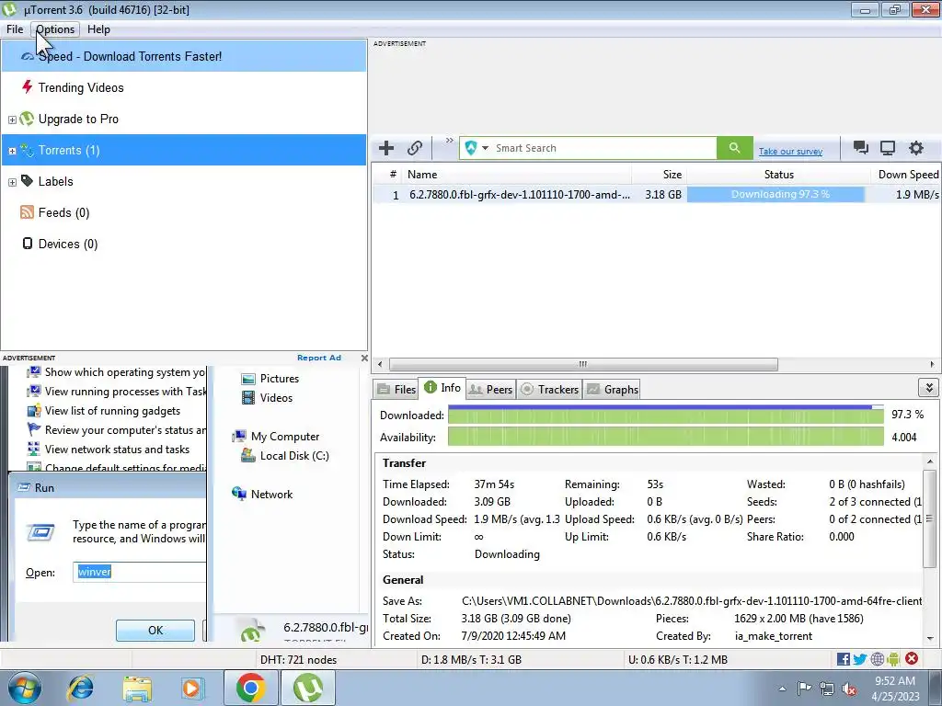Switch to the Graphs tab
This screenshot has width=942, height=706.
click(x=612, y=389)
